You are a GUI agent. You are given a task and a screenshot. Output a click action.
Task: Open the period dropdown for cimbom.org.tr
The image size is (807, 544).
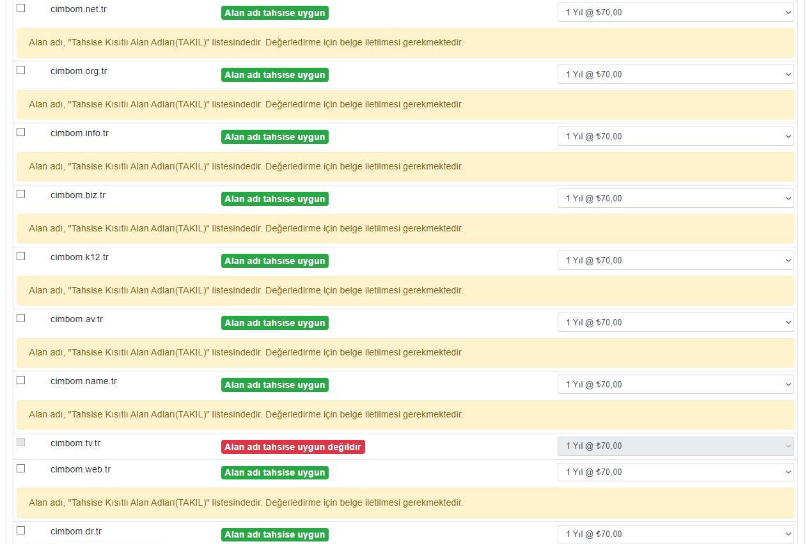(x=676, y=74)
